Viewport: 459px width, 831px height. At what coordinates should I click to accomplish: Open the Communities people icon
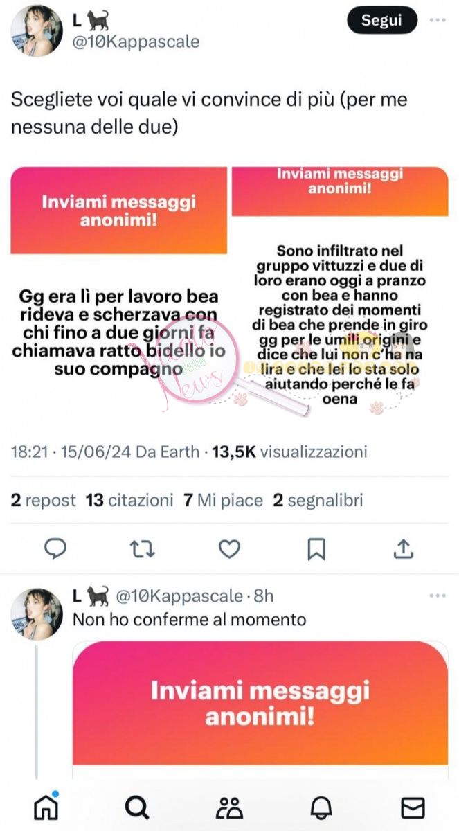pyautogui.click(x=229, y=807)
